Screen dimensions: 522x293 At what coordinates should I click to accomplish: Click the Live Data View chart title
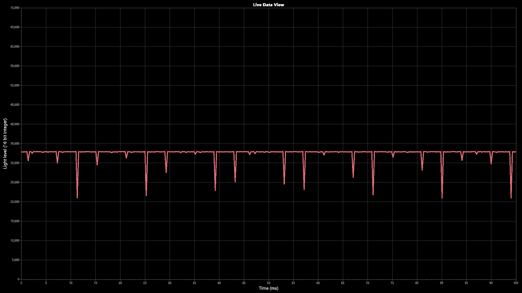click(268, 5)
